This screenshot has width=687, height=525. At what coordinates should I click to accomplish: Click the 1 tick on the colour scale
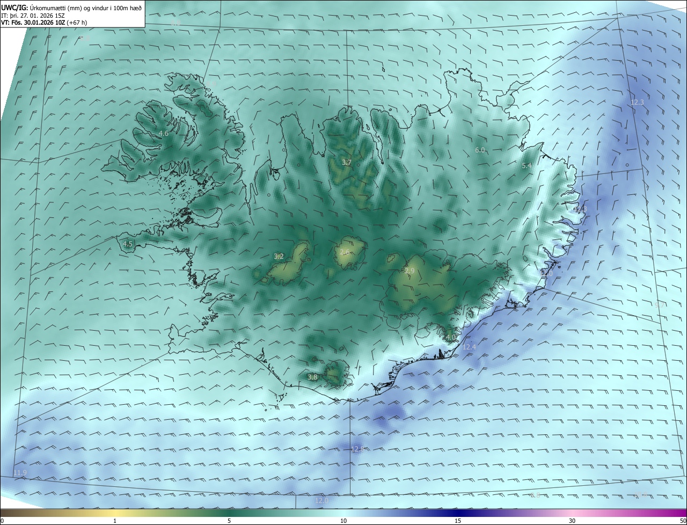(x=115, y=521)
